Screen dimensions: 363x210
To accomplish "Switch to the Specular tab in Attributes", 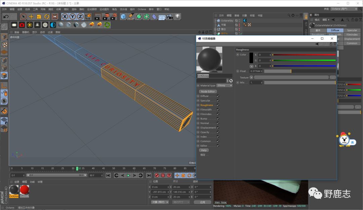I will click(352, 30).
